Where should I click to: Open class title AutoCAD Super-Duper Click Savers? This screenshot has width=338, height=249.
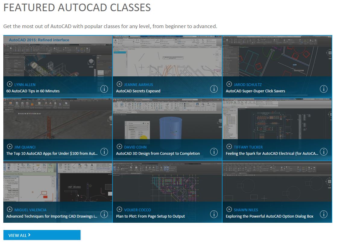(x=255, y=91)
